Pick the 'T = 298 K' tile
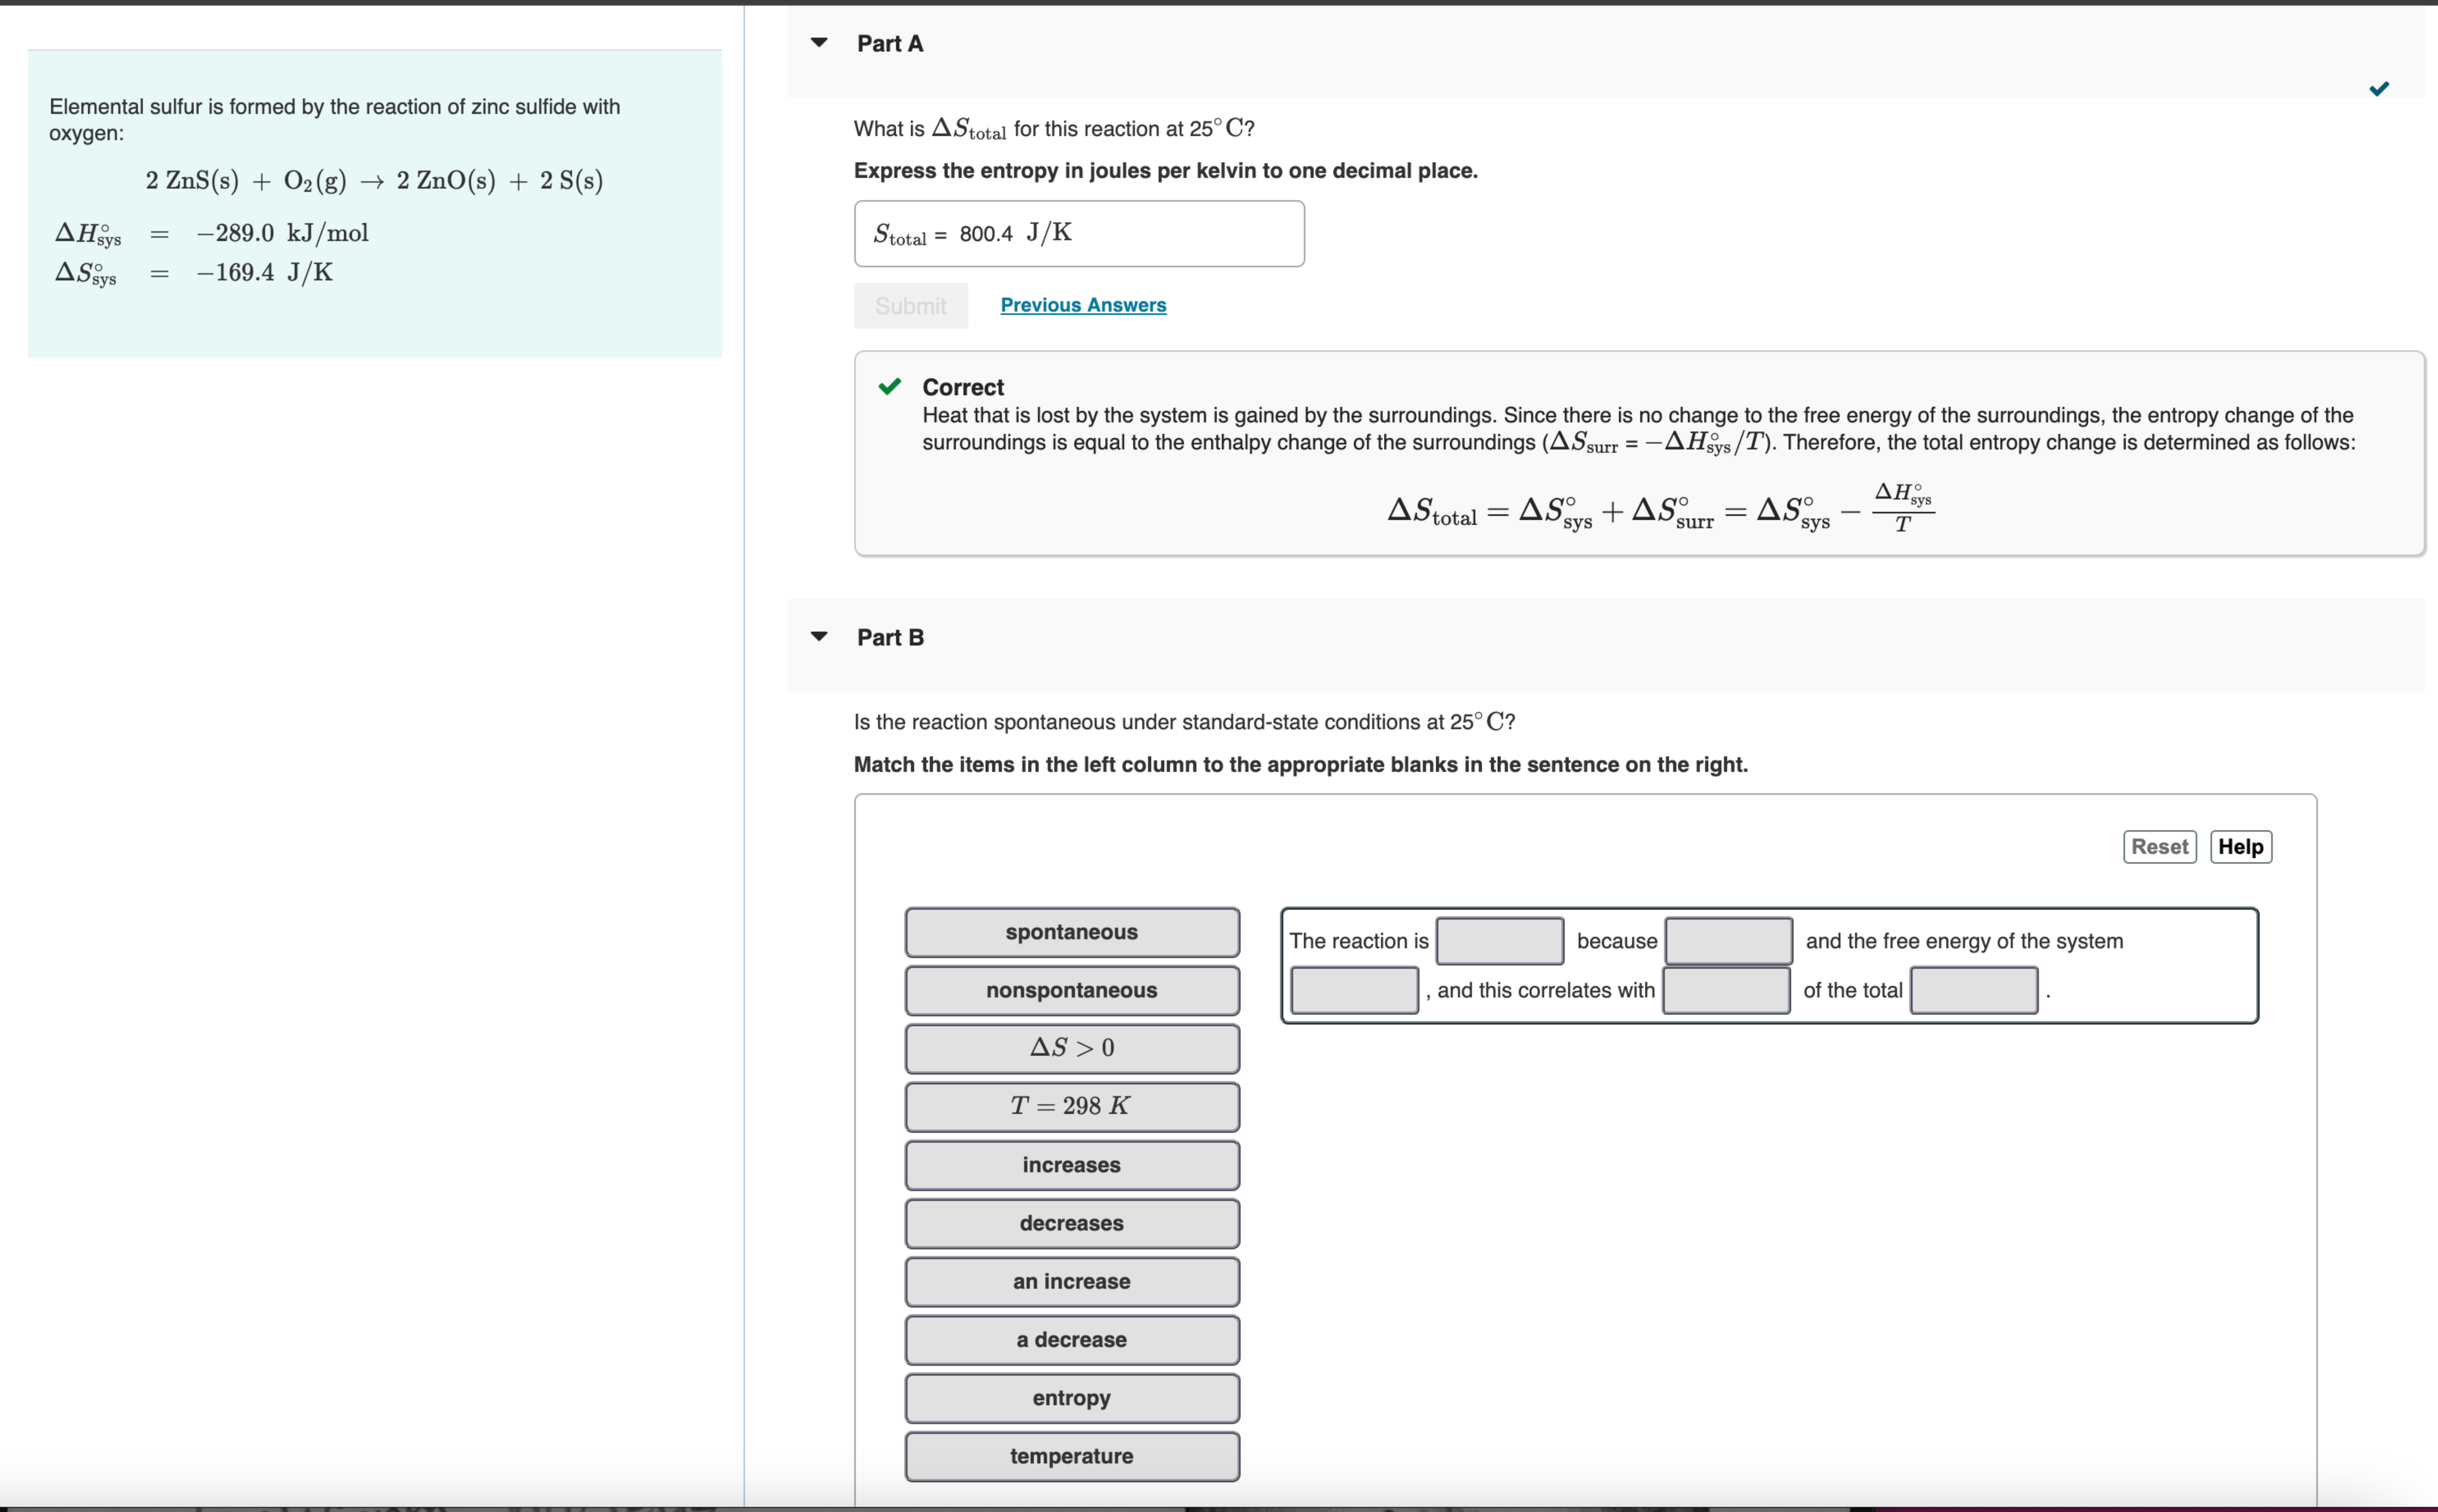Viewport: 2438px width, 1512px height. (x=1072, y=1106)
